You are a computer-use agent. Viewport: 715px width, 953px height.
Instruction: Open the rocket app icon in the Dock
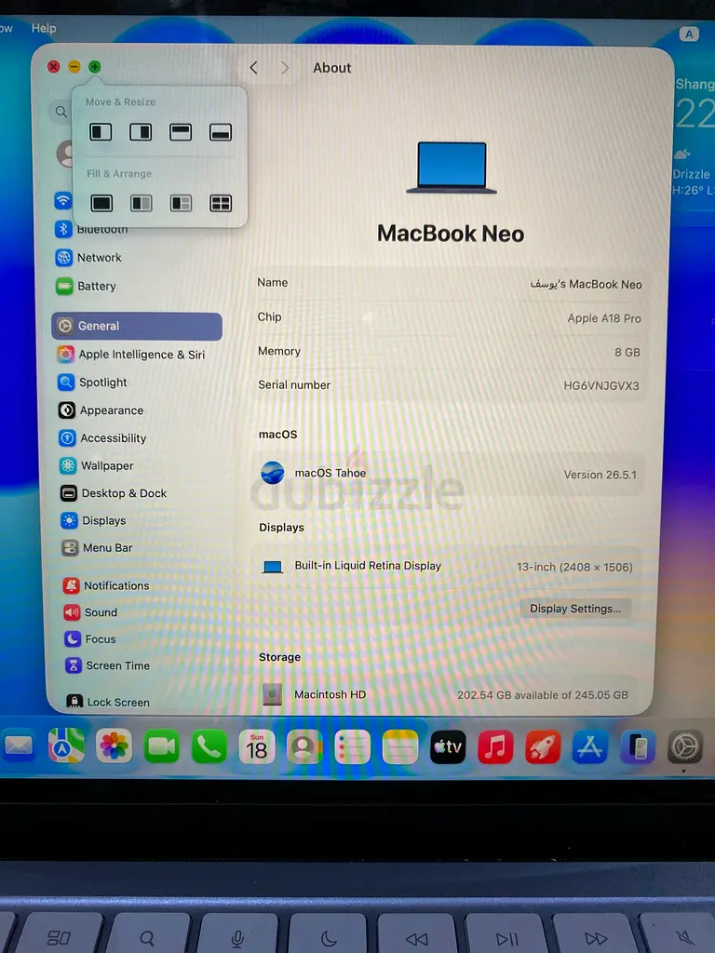pyautogui.click(x=543, y=747)
